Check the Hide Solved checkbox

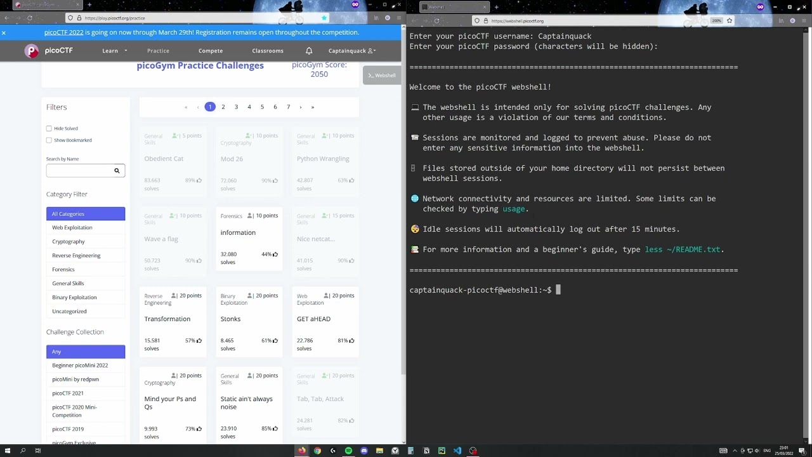coord(49,128)
